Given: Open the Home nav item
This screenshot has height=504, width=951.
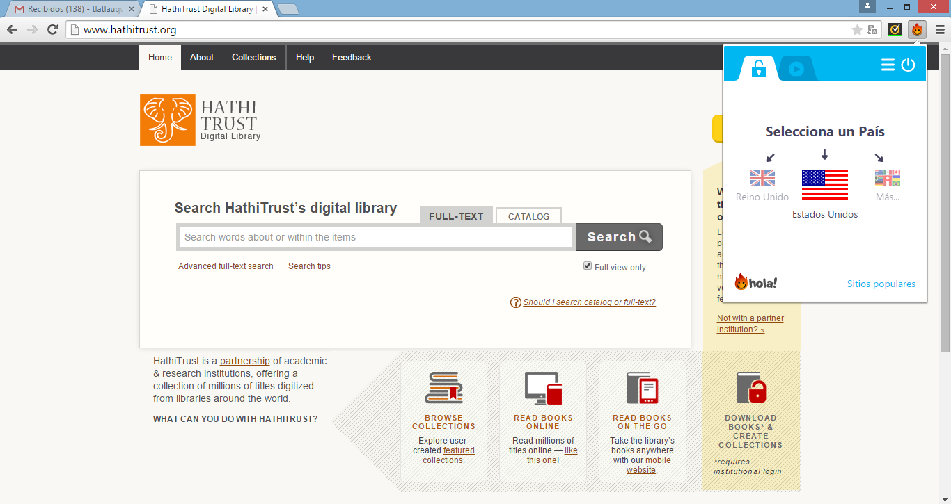Looking at the screenshot, I should pos(160,58).
